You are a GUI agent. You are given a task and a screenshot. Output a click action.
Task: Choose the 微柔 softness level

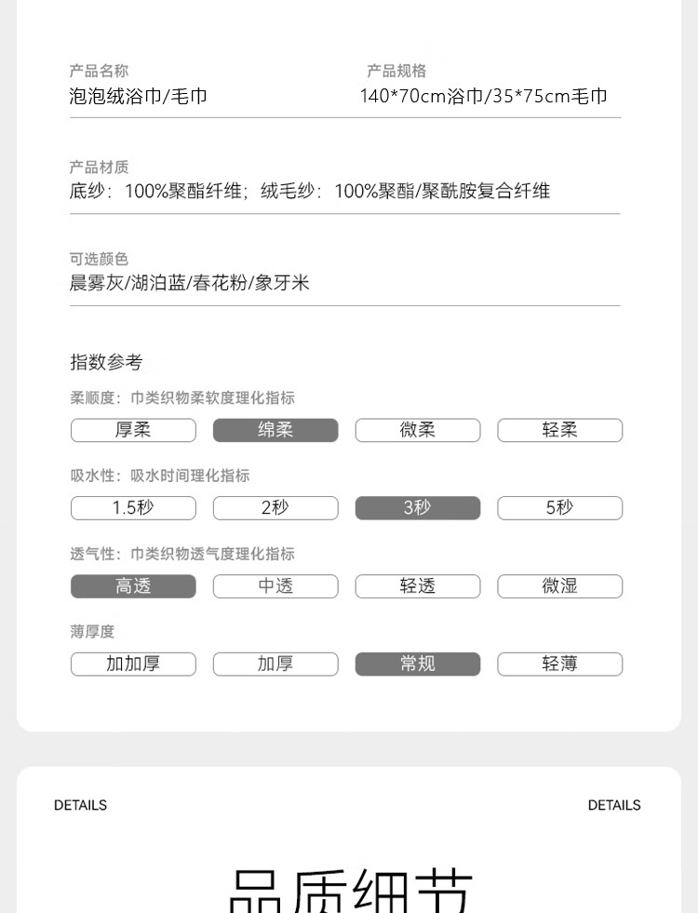(x=418, y=430)
